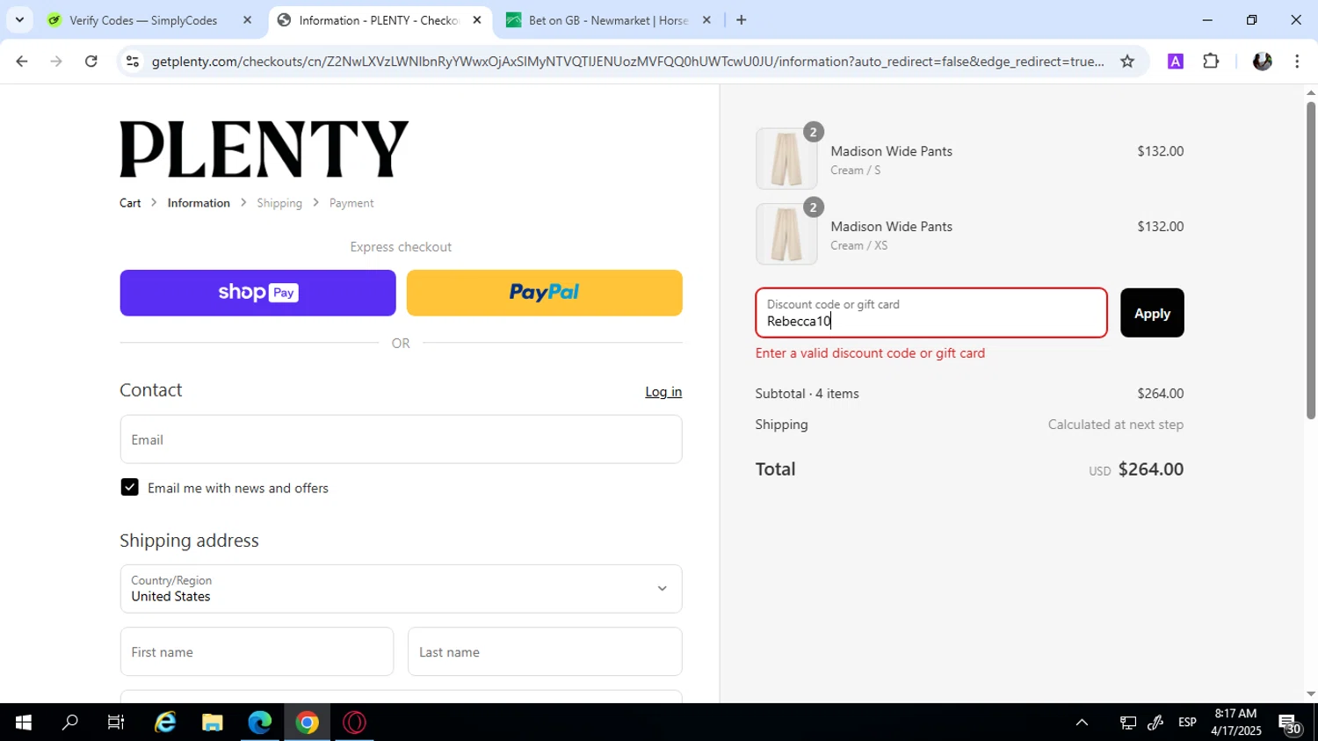The image size is (1318, 741).
Task: Click the Madison Wide Pants Cream / S thumbnail
Action: point(786,159)
